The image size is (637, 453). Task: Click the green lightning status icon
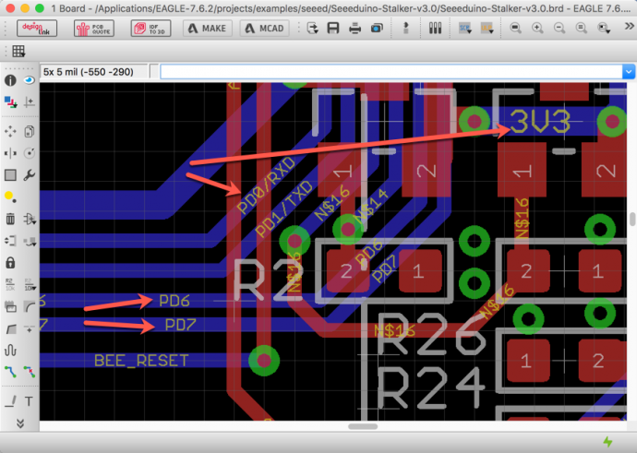(x=607, y=442)
